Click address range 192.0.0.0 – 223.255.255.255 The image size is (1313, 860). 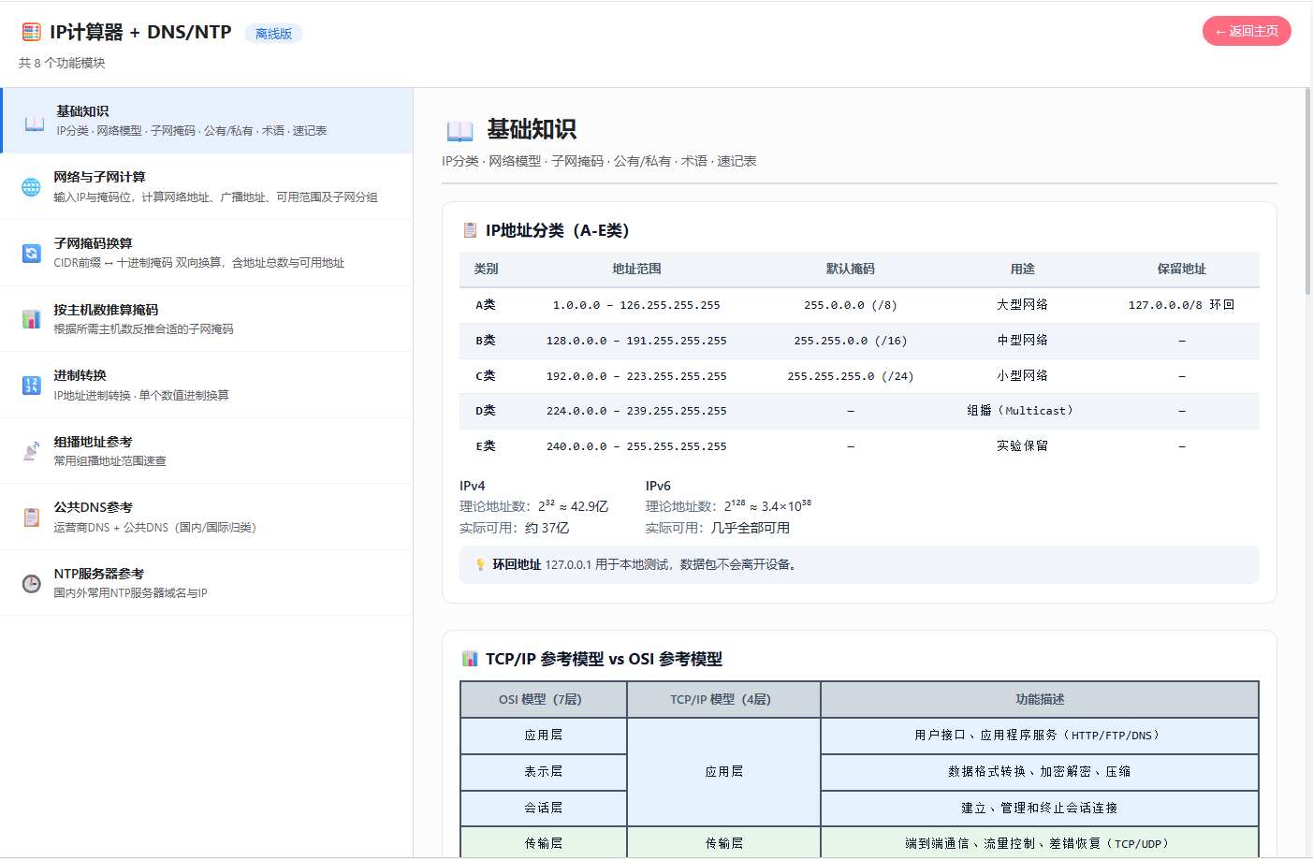tap(636, 376)
